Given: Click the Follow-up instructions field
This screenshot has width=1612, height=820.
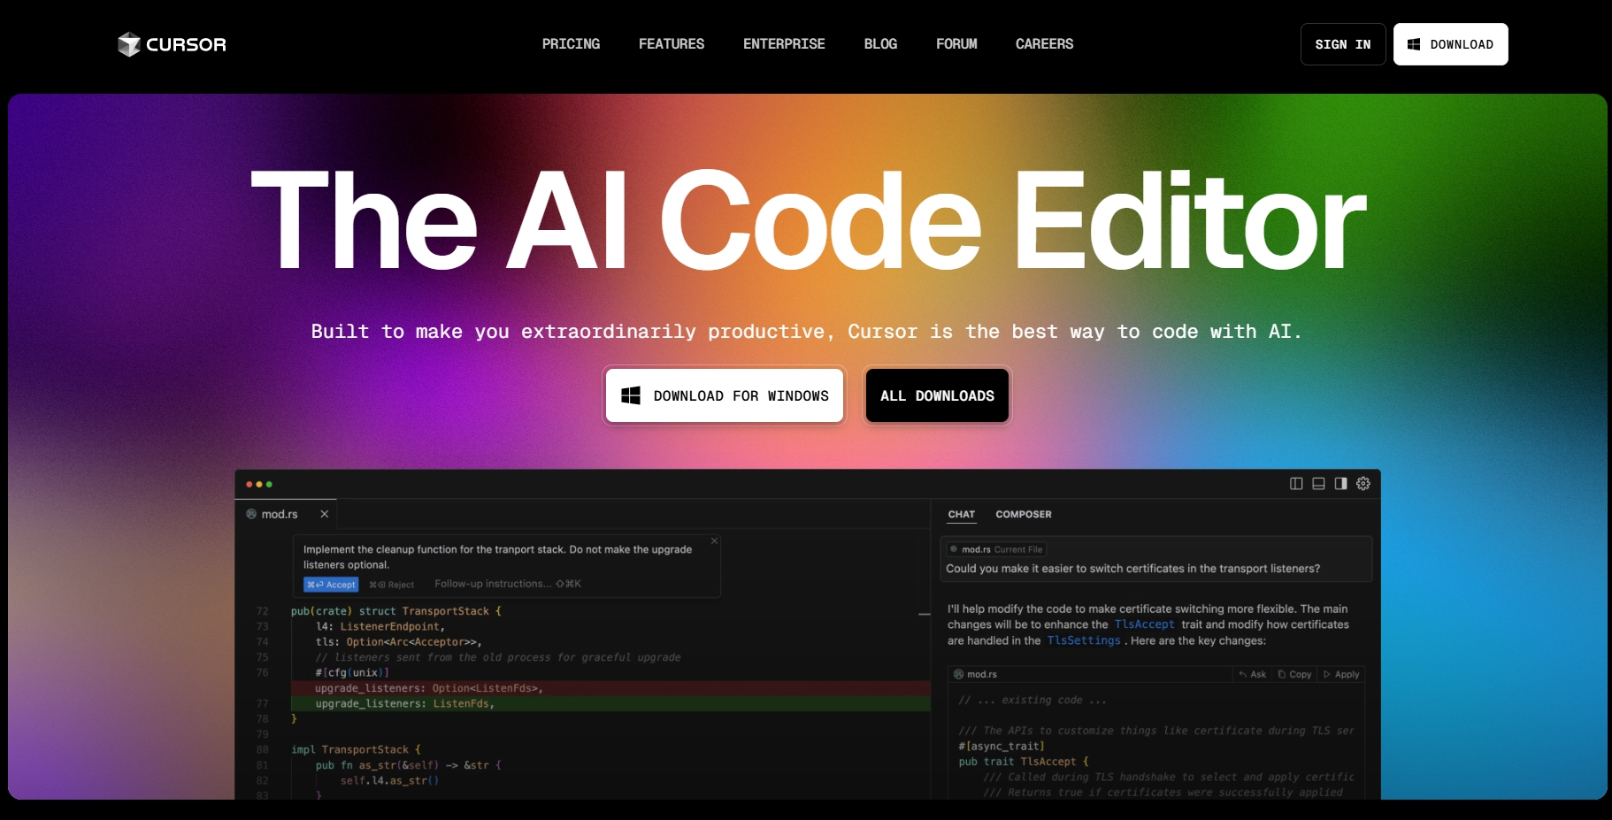Looking at the screenshot, I should [x=508, y=584].
